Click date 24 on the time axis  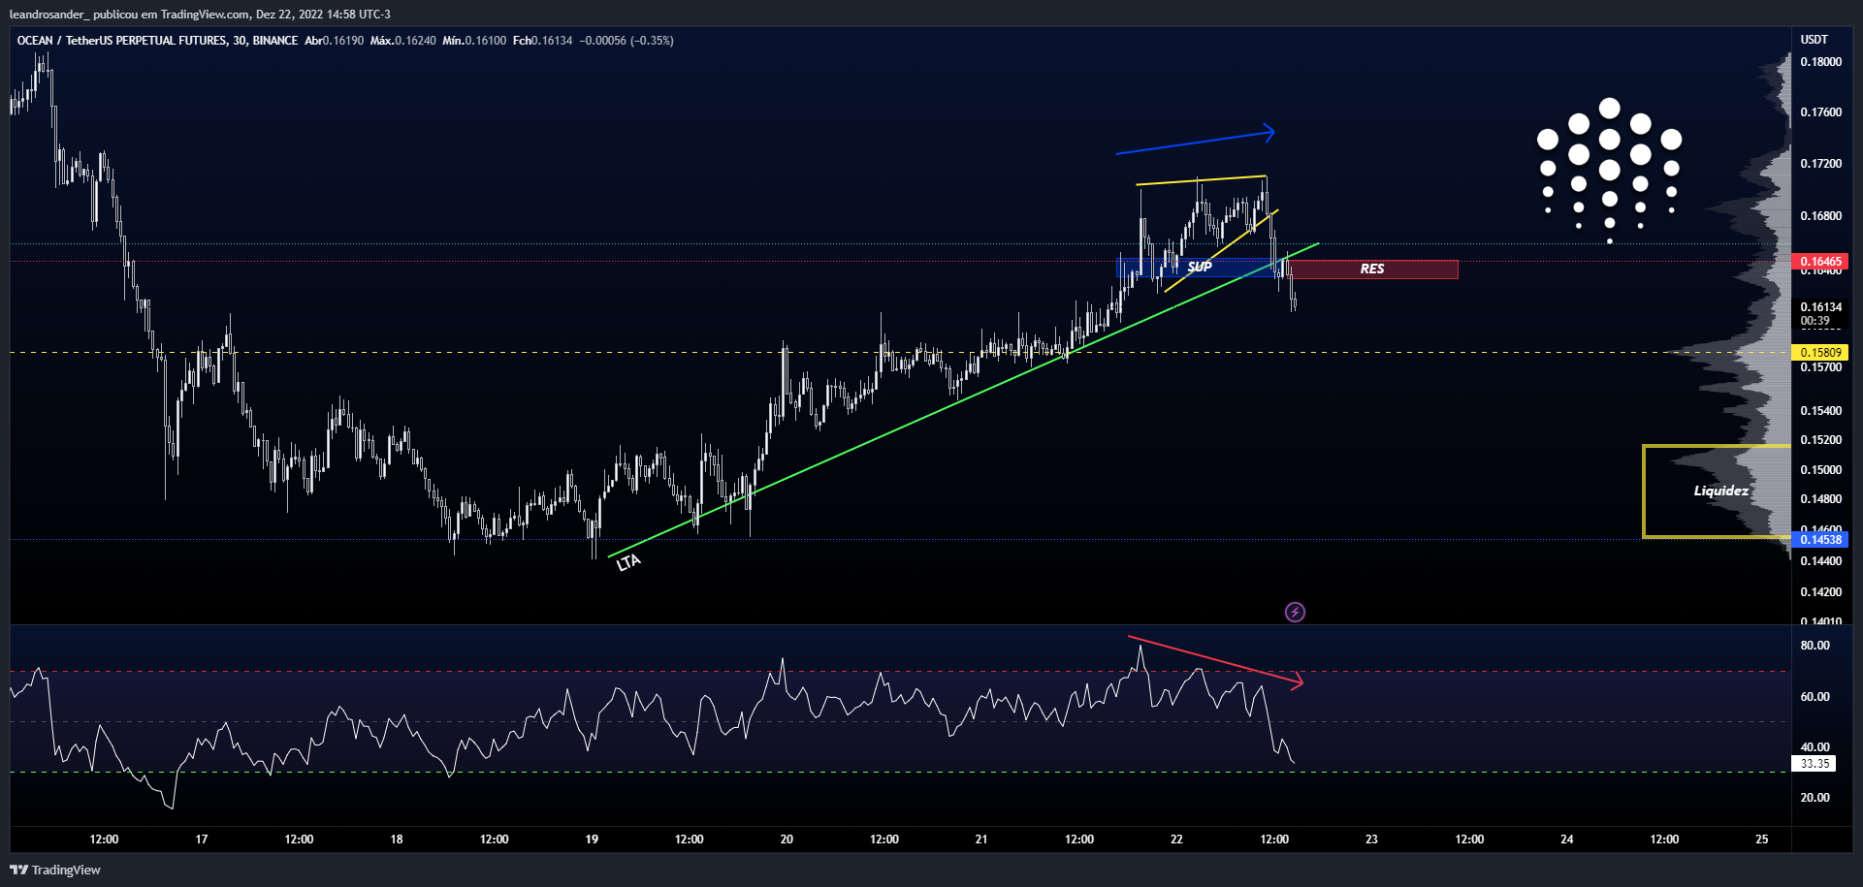pyautogui.click(x=1567, y=839)
